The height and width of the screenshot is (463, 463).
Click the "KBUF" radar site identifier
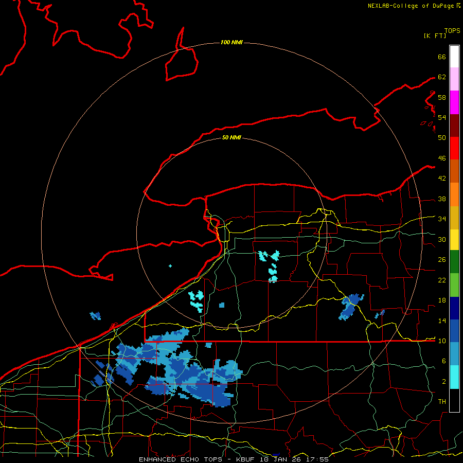[x=246, y=459]
